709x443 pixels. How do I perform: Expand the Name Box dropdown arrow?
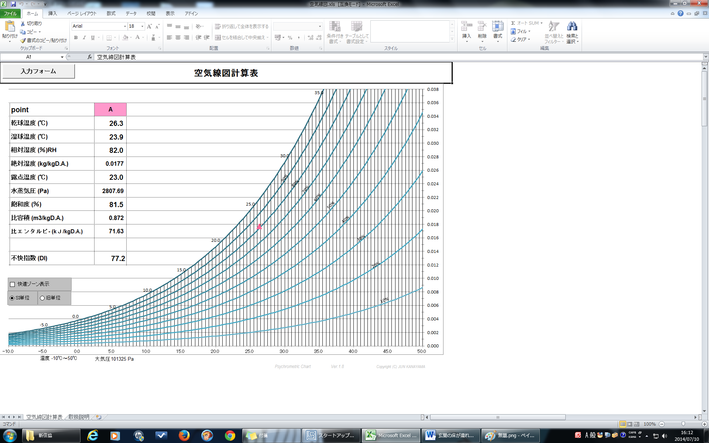(x=62, y=57)
